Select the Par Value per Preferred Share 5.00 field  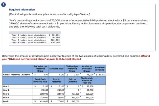click(40, 75)
